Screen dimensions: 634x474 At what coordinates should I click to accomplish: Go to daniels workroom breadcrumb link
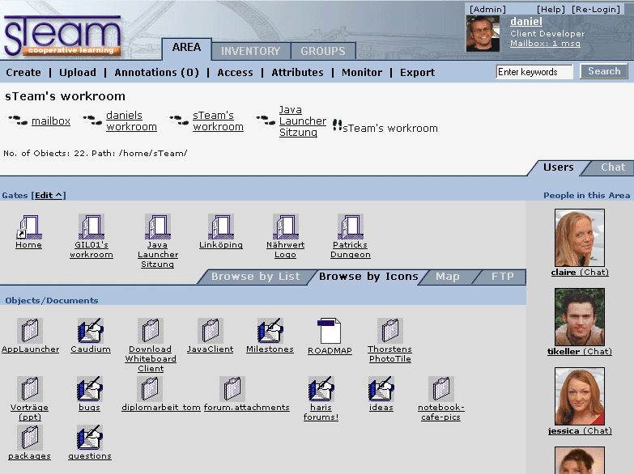point(131,121)
